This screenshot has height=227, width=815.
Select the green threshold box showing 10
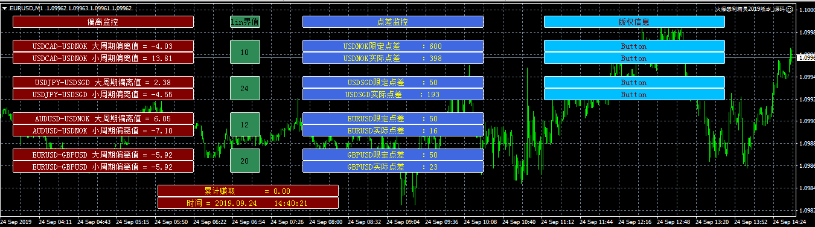[245, 52]
